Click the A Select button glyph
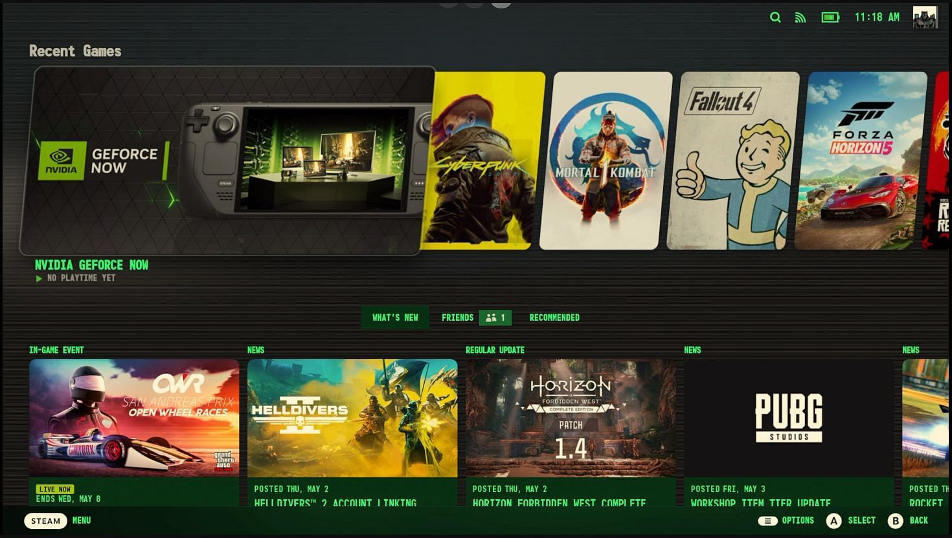The image size is (952, 538). [833, 521]
